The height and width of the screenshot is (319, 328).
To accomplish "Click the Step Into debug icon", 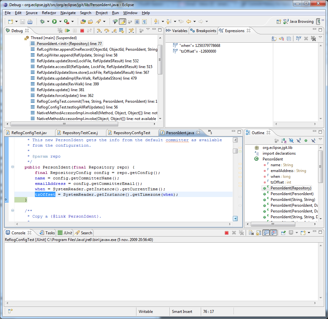I will pos(99,31).
